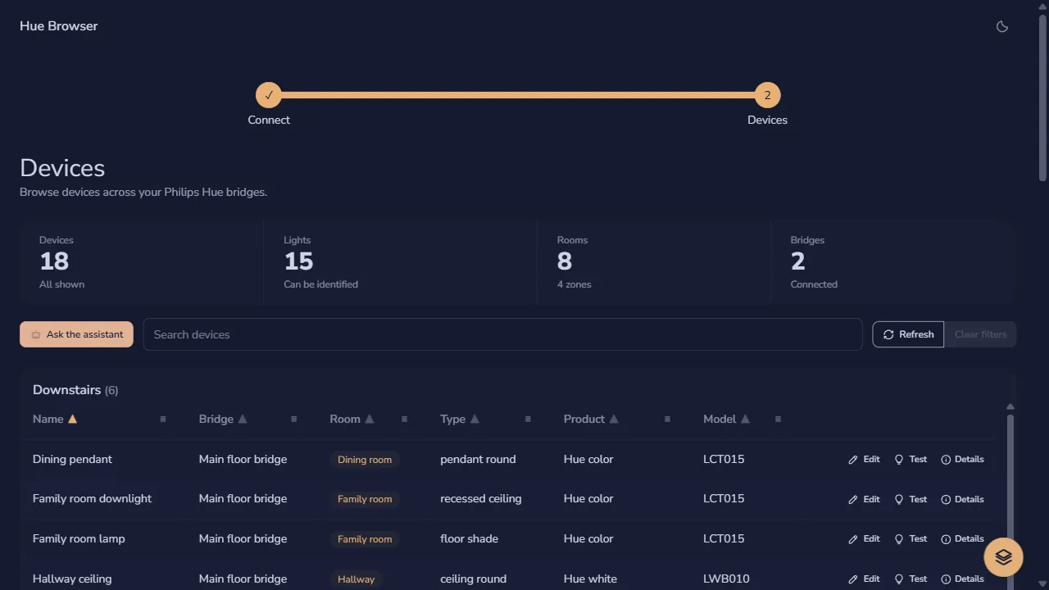Go to the Connect step
Screen dimensions: 1049x590
click(x=269, y=95)
